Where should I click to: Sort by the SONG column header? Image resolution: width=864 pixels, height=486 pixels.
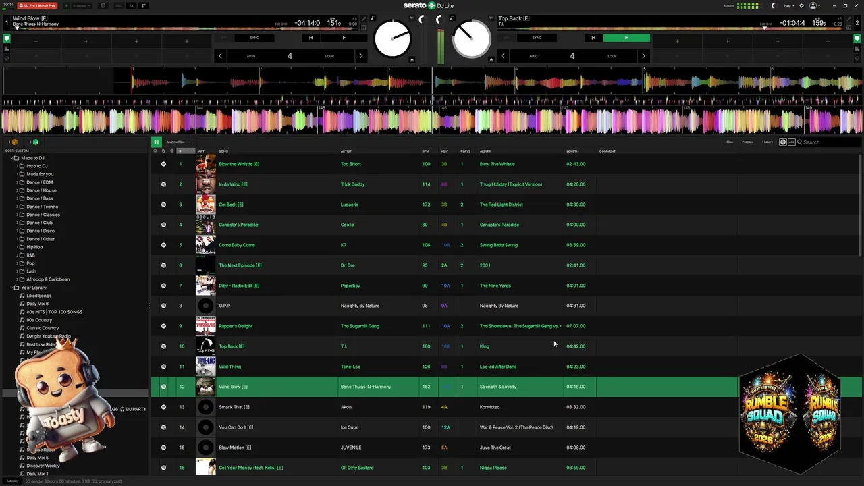point(223,151)
